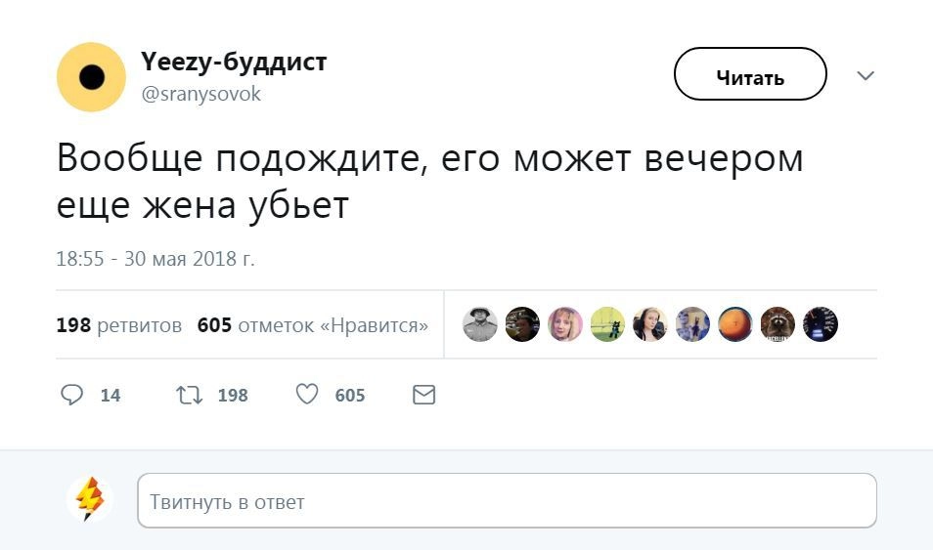Open the Yeezy-буддист profile avatar

[91, 77]
